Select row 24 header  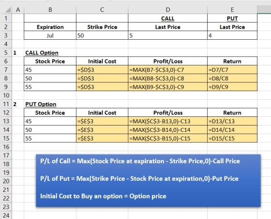click(6, 215)
